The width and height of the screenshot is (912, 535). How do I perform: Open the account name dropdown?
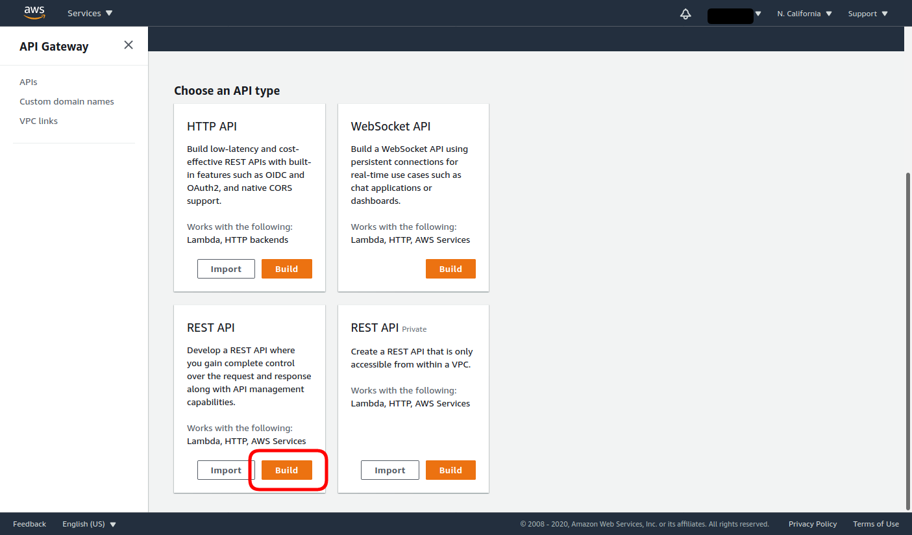click(734, 14)
